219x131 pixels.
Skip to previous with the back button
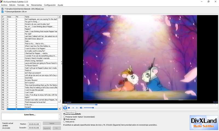[x=73, y=108]
